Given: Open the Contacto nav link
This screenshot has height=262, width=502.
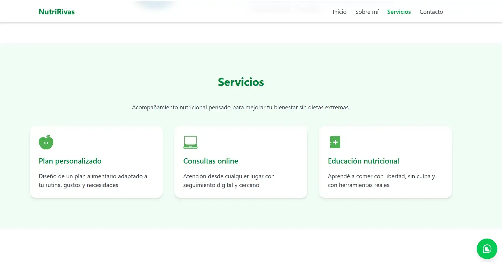Looking at the screenshot, I should point(431,12).
